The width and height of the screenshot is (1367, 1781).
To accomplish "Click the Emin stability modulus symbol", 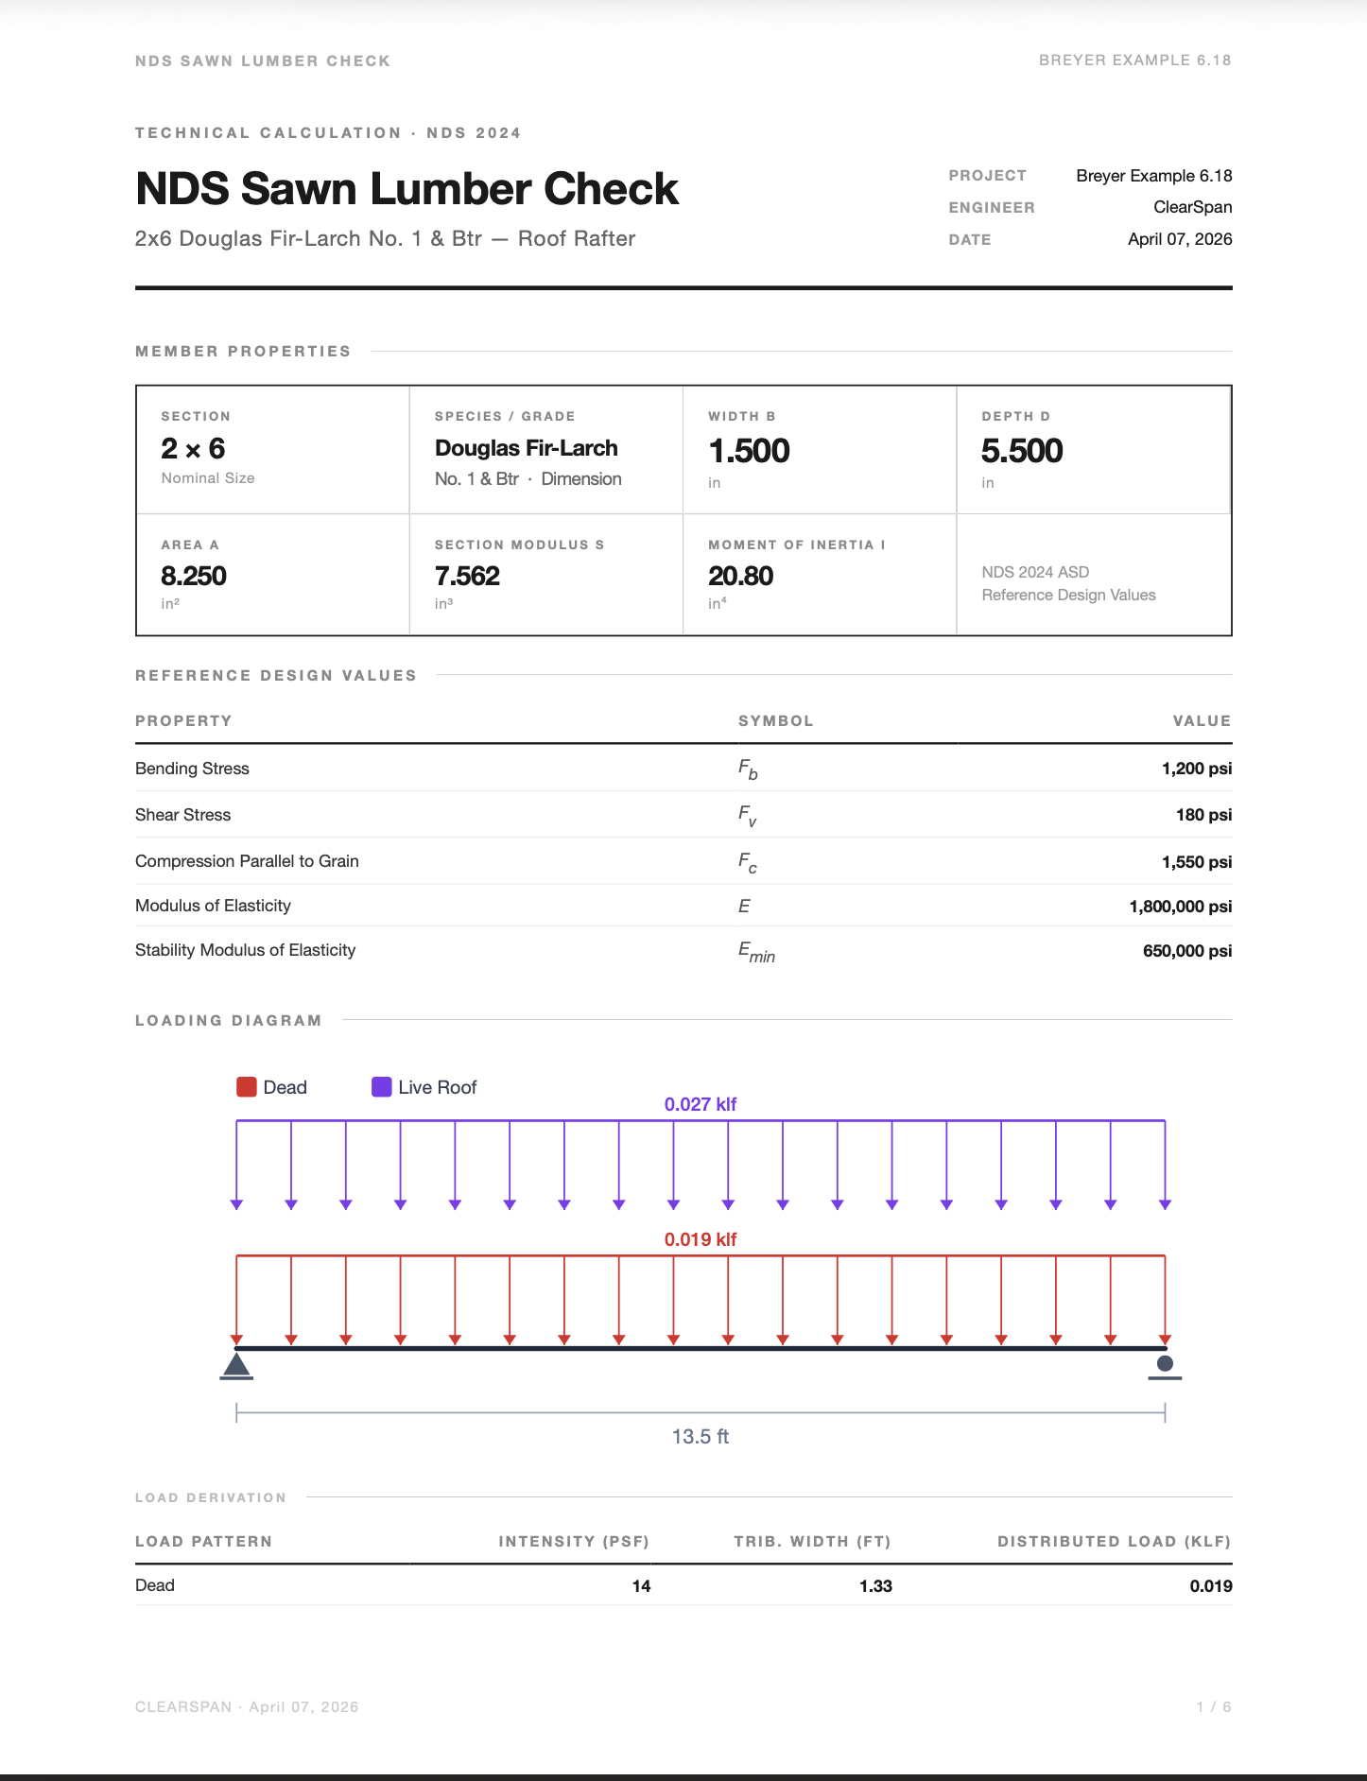I will tap(756, 952).
